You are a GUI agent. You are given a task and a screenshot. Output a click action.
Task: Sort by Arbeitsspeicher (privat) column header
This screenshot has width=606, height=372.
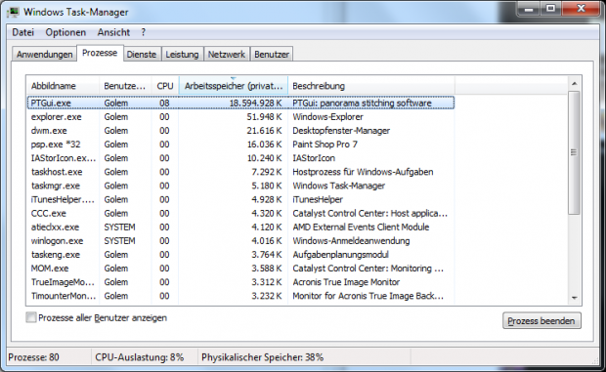point(234,86)
